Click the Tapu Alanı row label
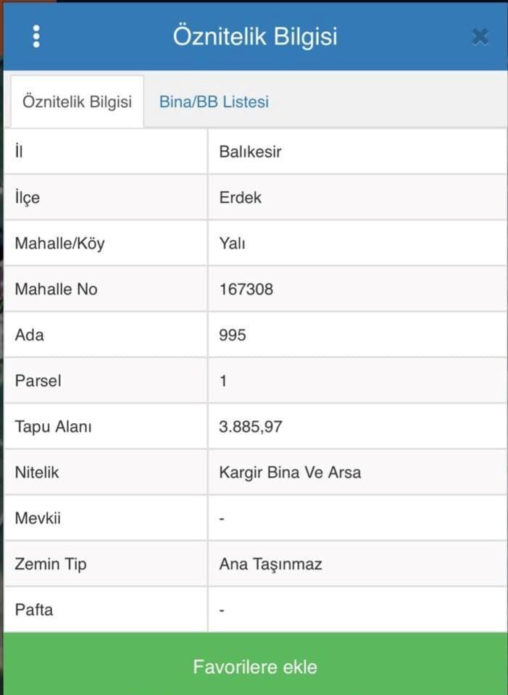This screenshot has height=695, width=508. 53,427
